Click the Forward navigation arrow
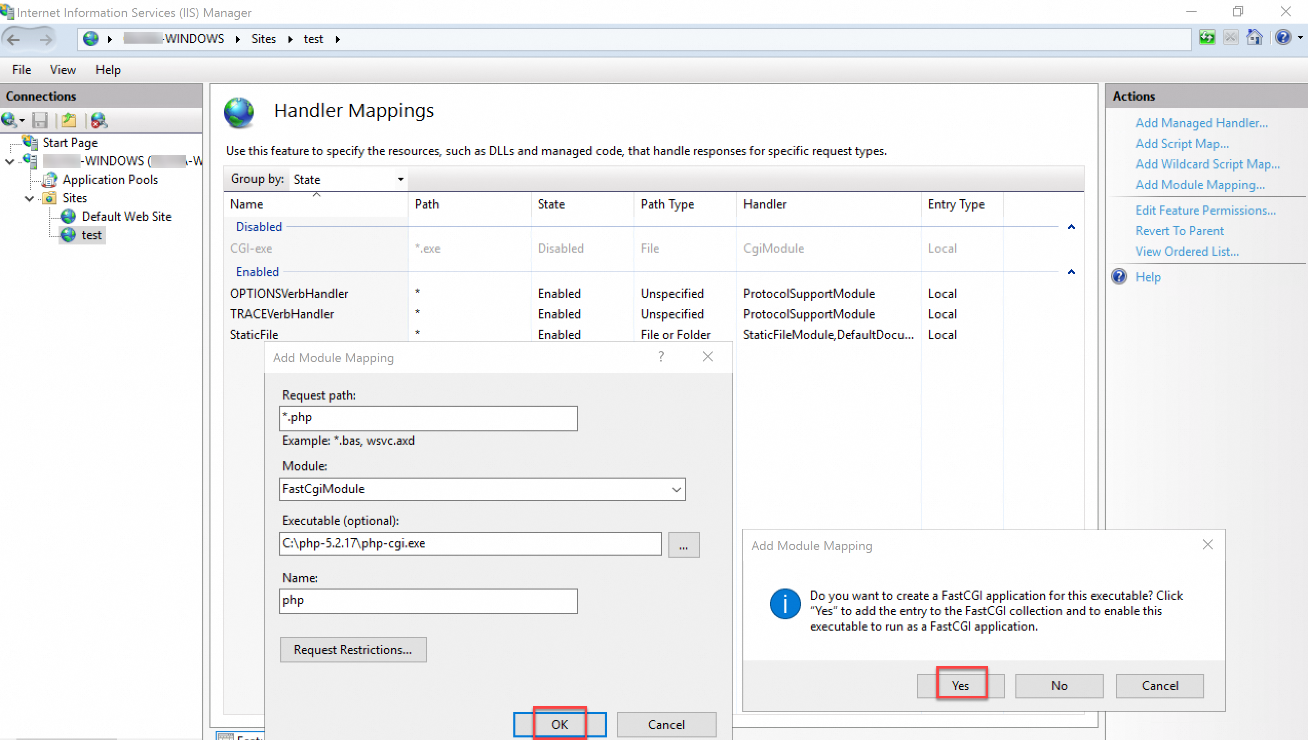The width and height of the screenshot is (1308, 740). [x=46, y=39]
